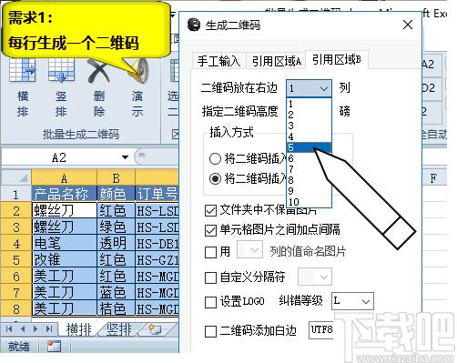457x363 pixels.
Task: Click cell containing HS-GZ1
Action: [x=157, y=259]
